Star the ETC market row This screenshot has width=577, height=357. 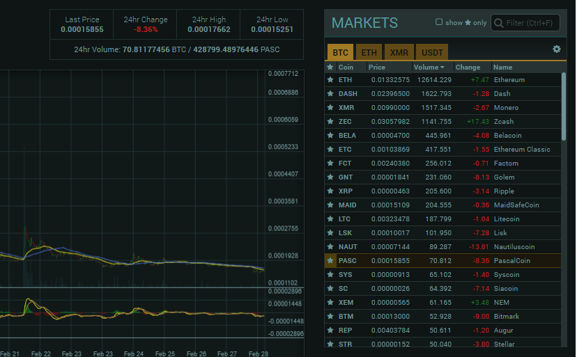(x=330, y=149)
